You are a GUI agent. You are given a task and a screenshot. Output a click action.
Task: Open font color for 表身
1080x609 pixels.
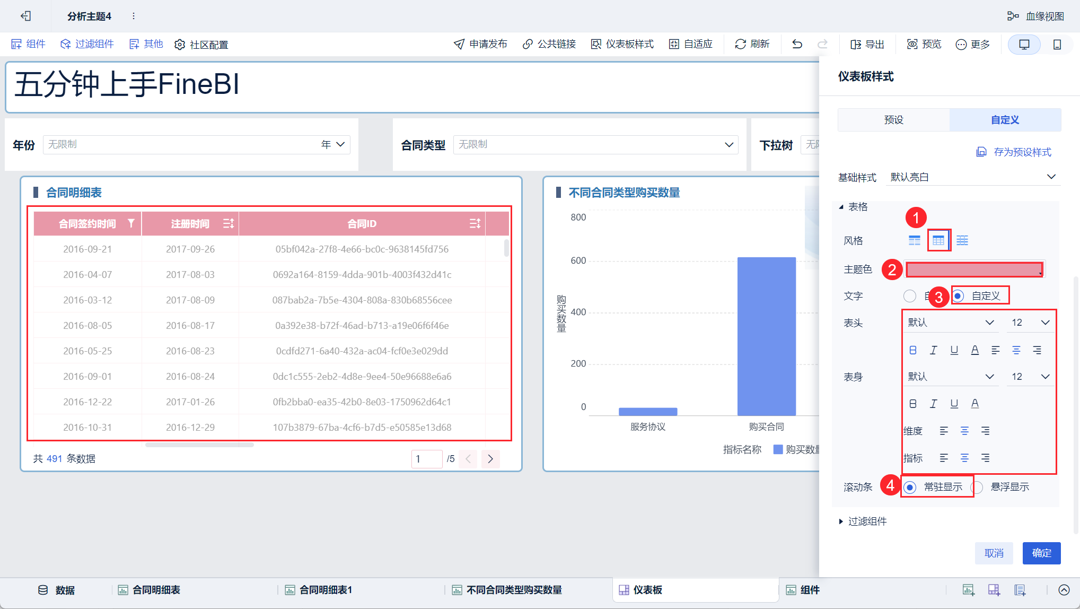(975, 404)
